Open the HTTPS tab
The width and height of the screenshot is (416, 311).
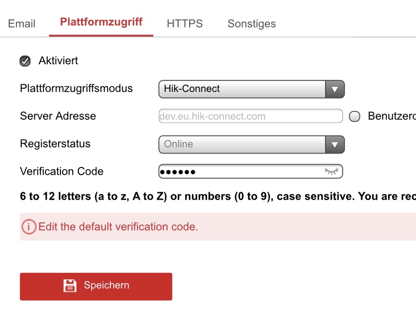(x=185, y=24)
